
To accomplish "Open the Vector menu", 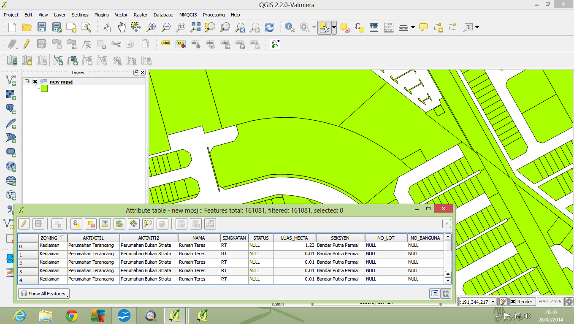I will pos(121,15).
